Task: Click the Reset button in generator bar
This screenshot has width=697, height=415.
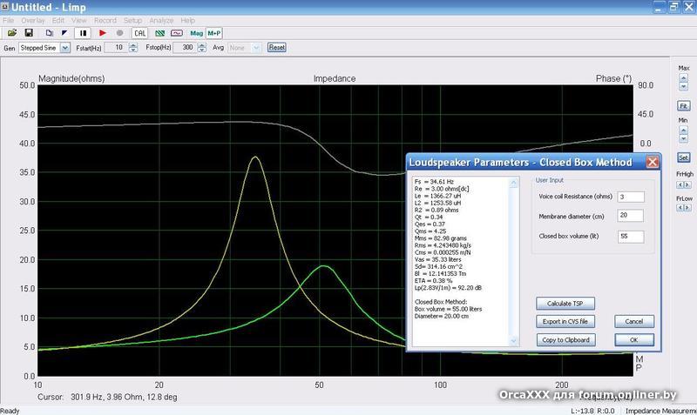Action: click(276, 47)
